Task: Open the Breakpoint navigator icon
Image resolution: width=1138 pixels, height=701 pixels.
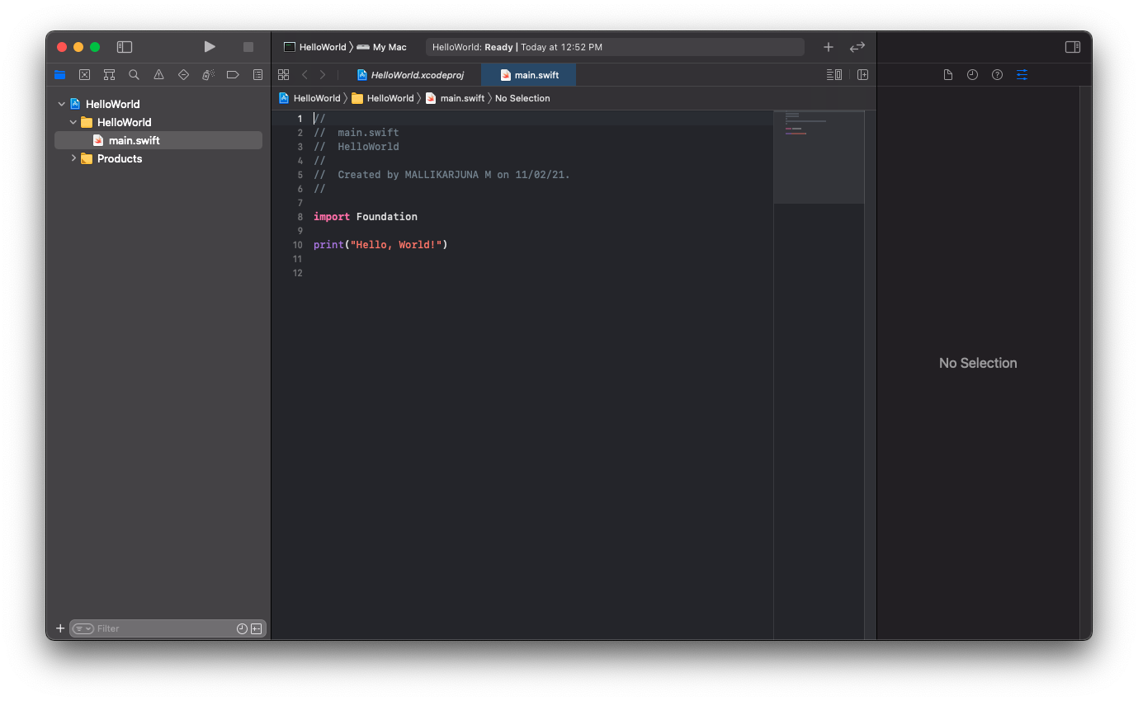Action: point(233,75)
